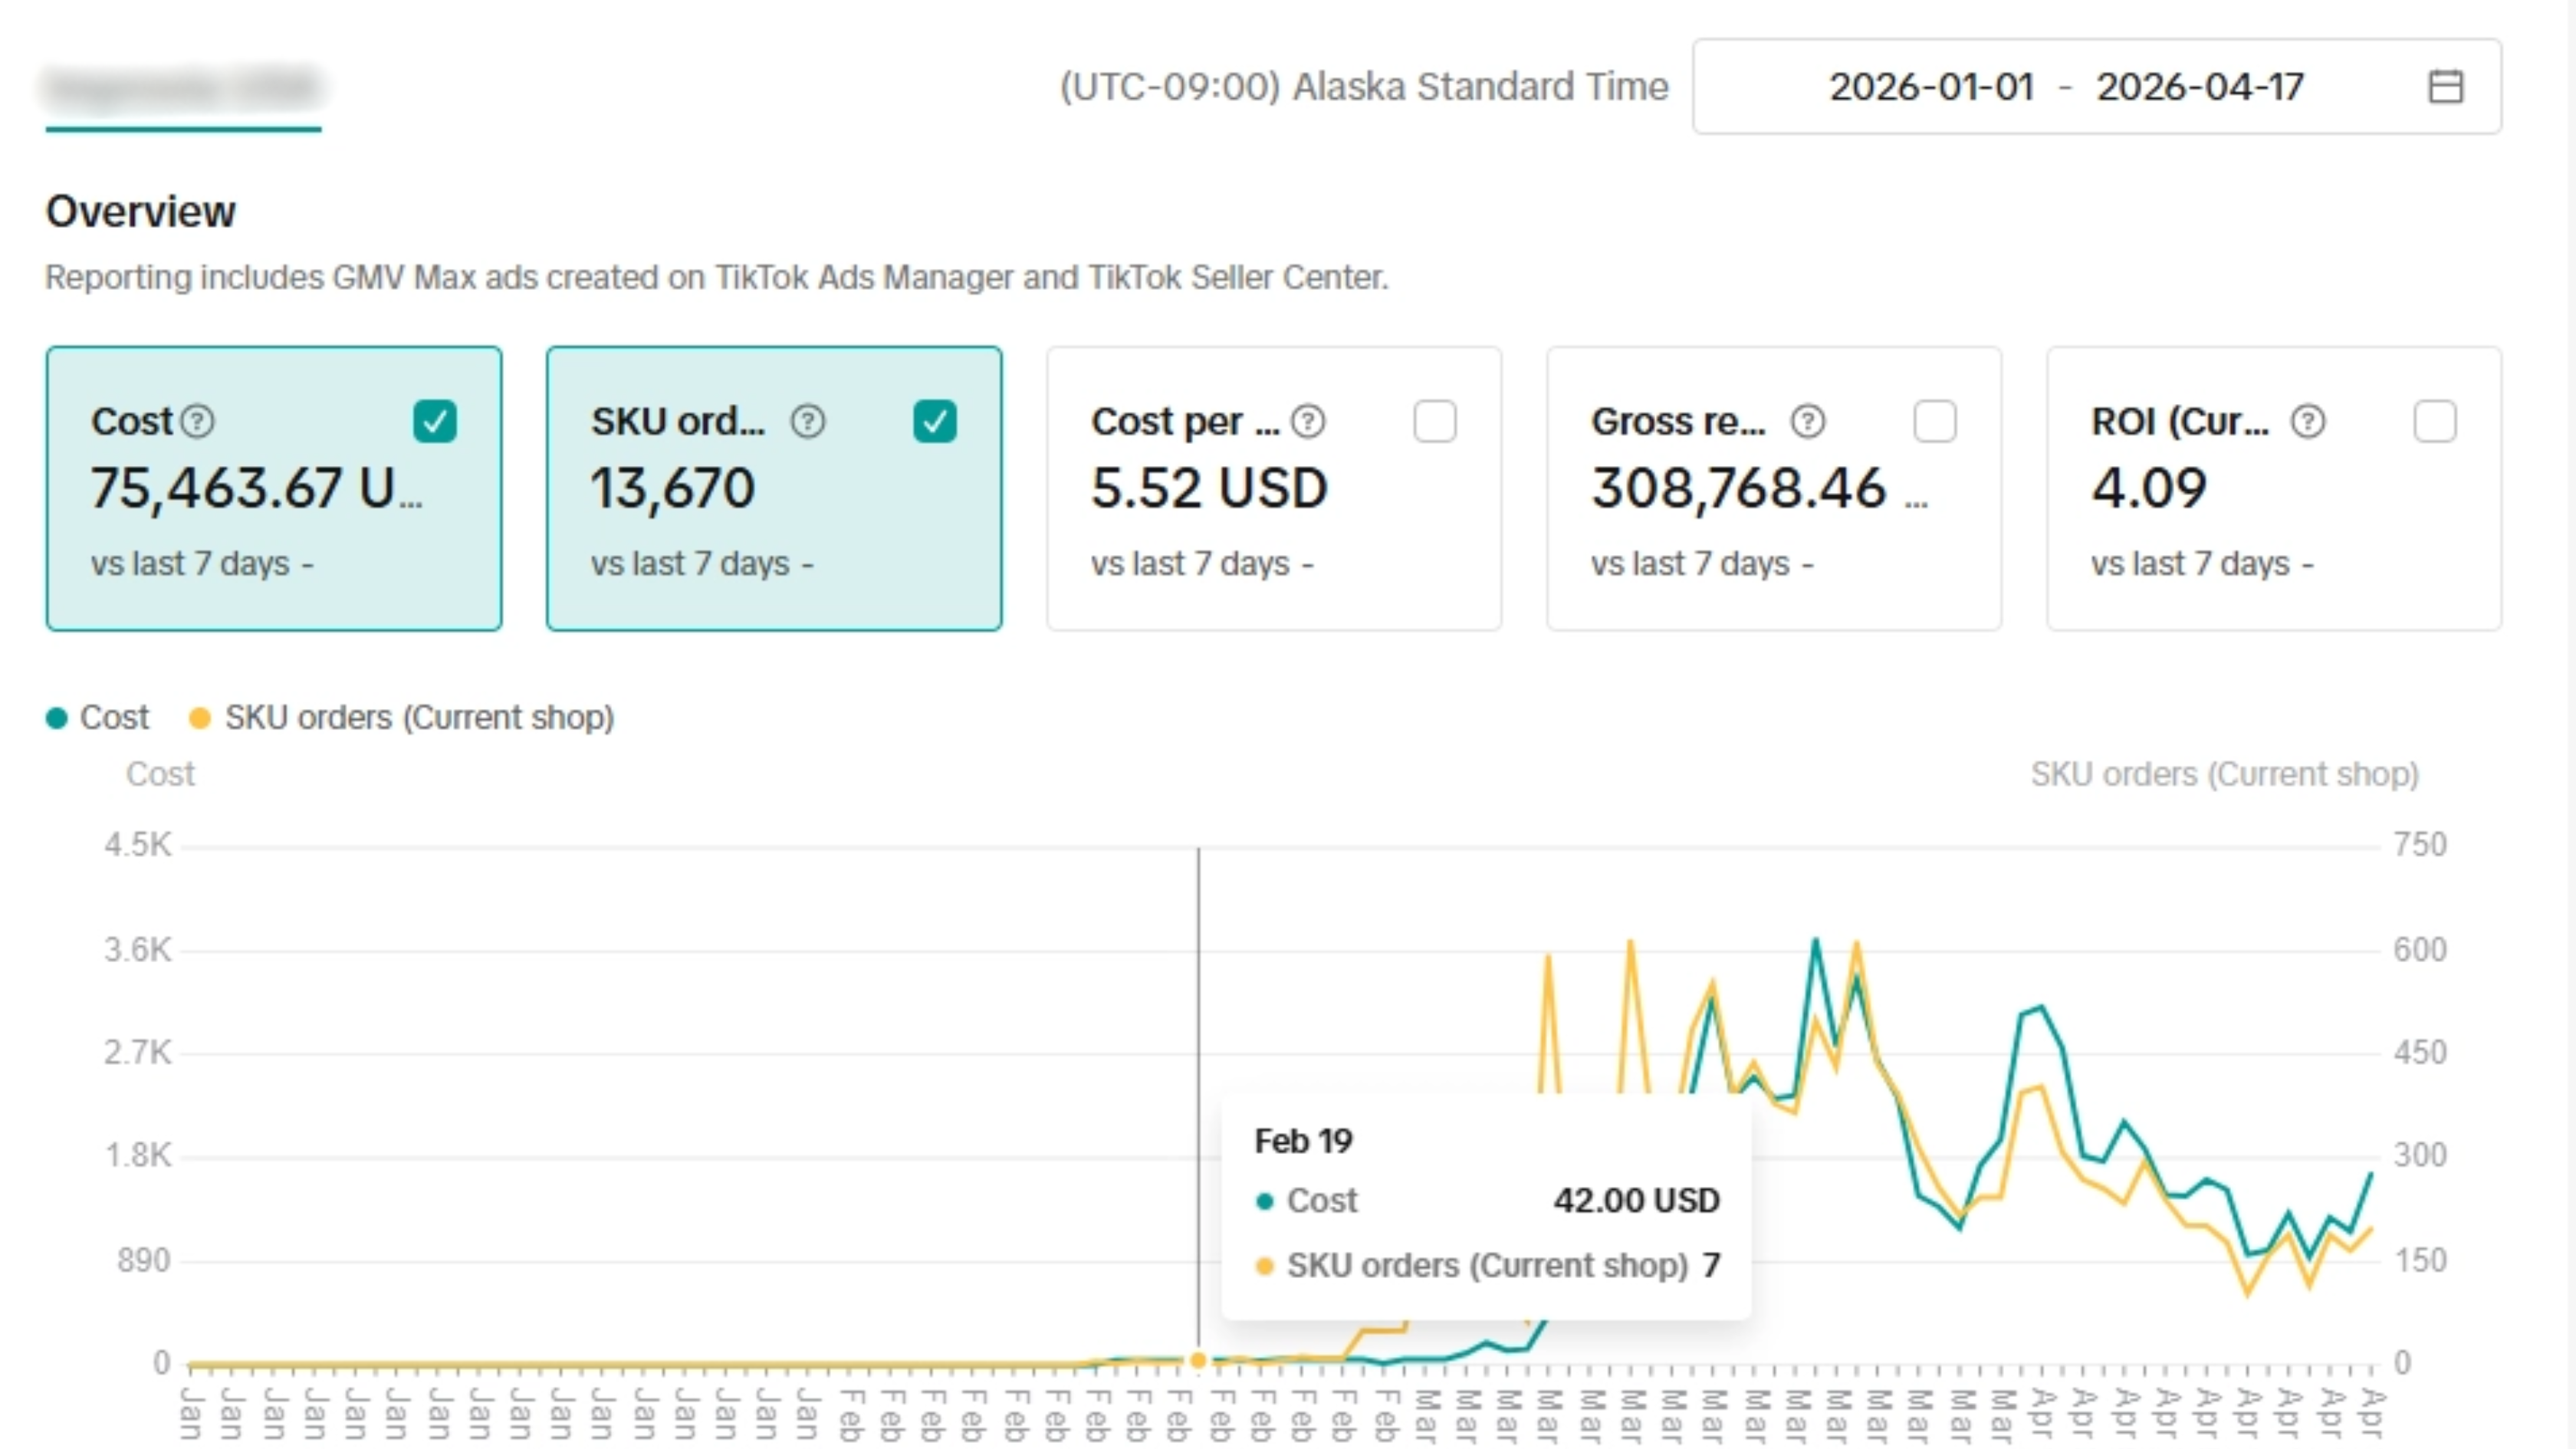Image resolution: width=2576 pixels, height=1449 pixels.
Task: Check the ROI metric checkbox
Action: [2435, 421]
